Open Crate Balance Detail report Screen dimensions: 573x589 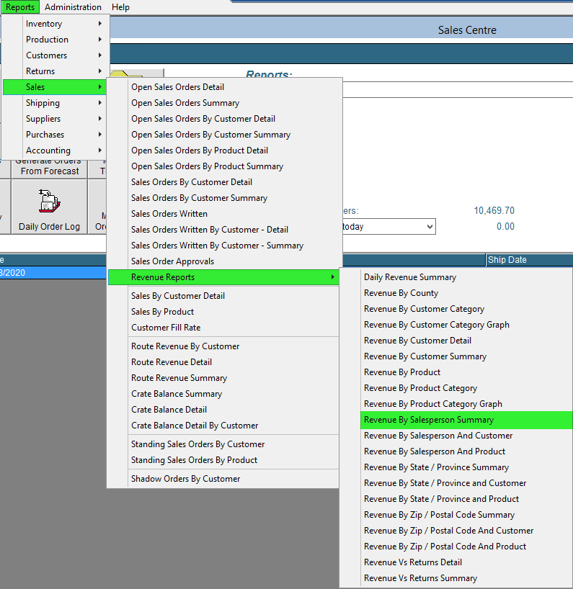pyautogui.click(x=223, y=410)
